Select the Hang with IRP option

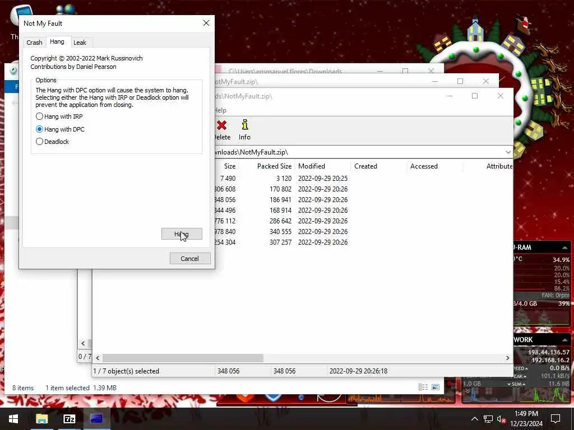tap(59, 116)
